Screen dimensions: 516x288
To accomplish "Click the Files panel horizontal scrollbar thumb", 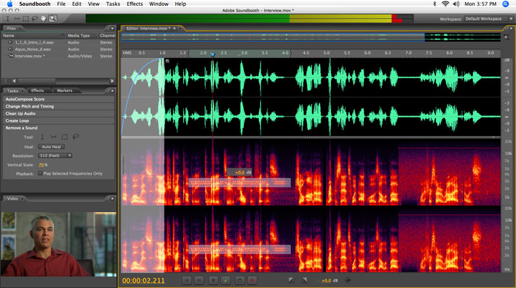I will tap(37, 81).
